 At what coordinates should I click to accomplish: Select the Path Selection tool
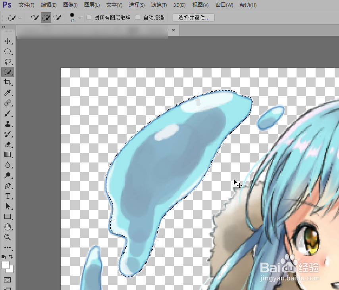click(x=8, y=206)
